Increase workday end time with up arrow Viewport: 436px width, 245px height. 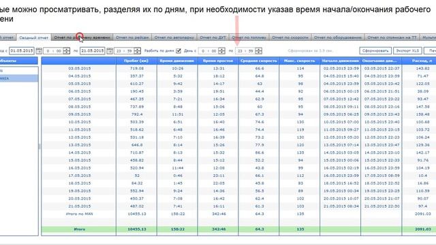click(x=259, y=50)
